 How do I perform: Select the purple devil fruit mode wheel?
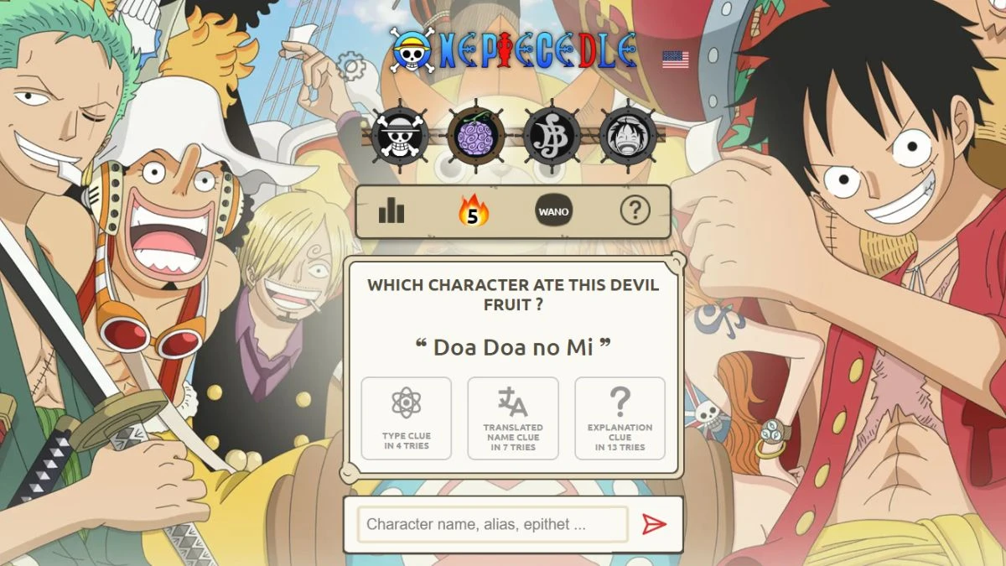[476, 135]
